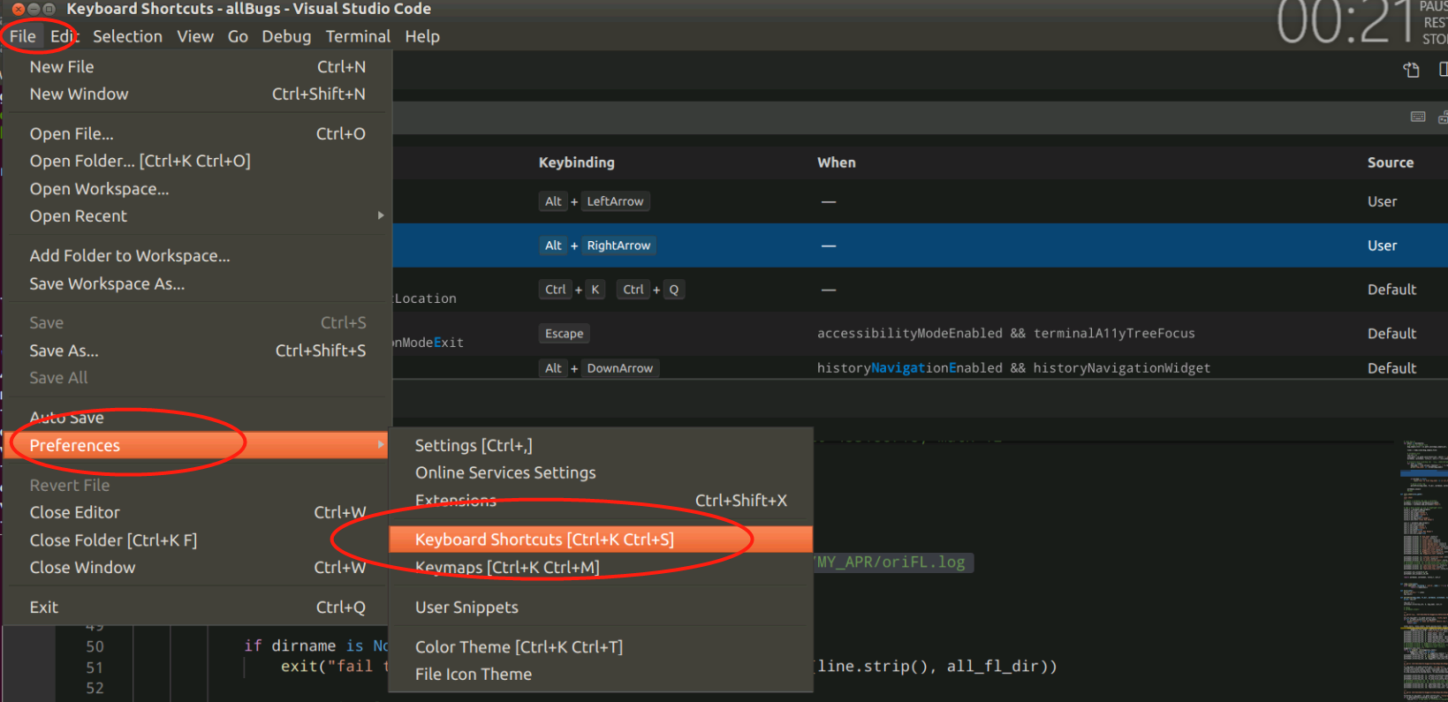Select Keymaps [Ctrl+K Ctrl+M]
The image size is (1448, 702).
[601, 568]
